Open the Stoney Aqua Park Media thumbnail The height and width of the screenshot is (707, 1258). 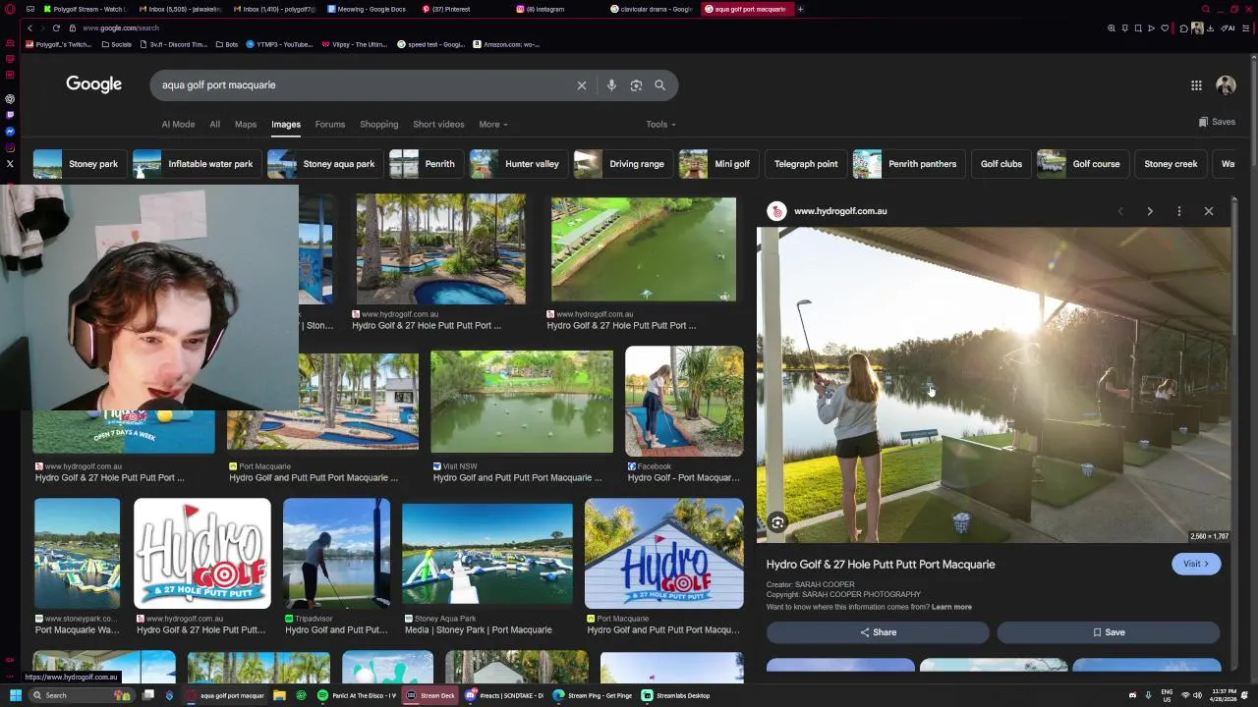[x=487, y=556]
